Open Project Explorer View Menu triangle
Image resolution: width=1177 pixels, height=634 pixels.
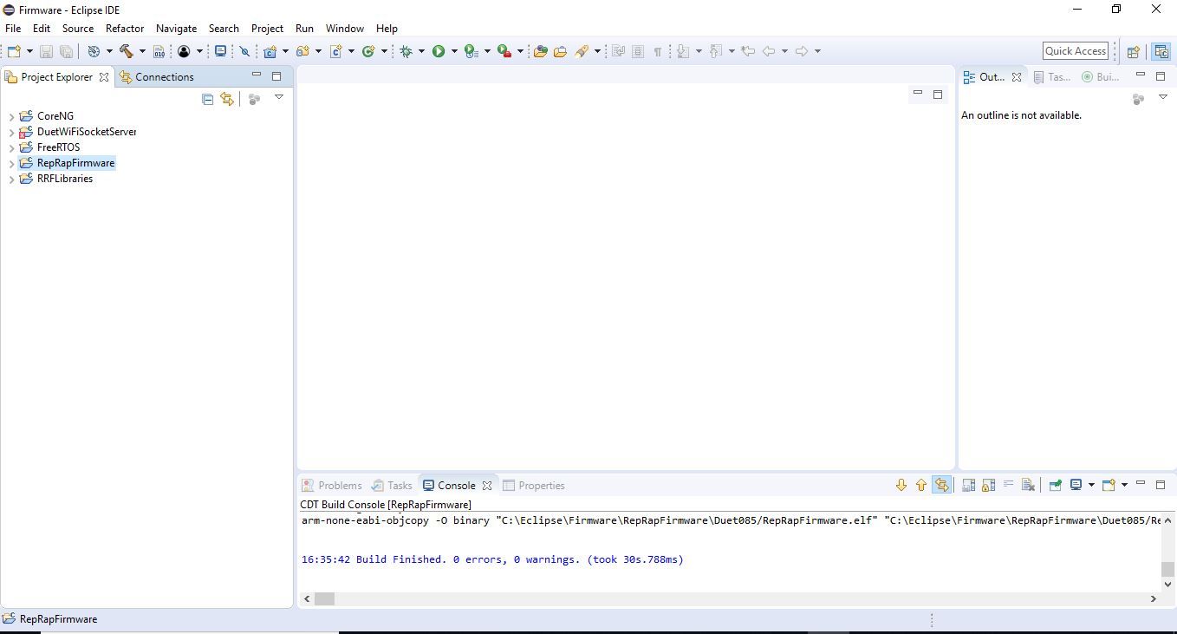coord(279,97)
